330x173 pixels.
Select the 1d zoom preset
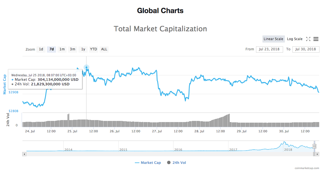click(41, 49)
